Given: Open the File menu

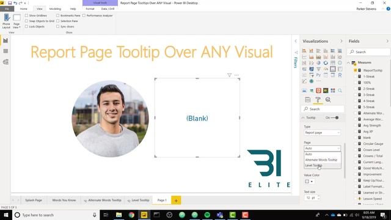Looking at the screenshot, I should point(7,9).
